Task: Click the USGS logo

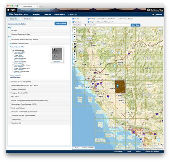Action: point(11,10)
